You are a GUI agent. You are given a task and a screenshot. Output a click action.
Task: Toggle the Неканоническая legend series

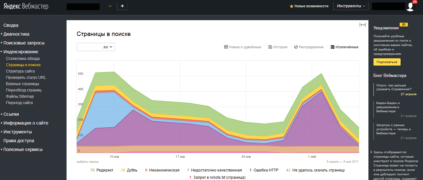tap(162, 170)
